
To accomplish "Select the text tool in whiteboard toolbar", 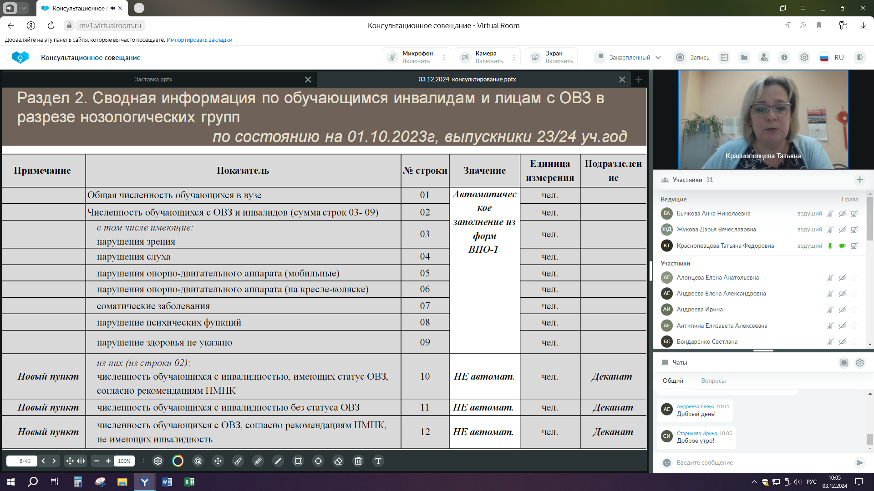I will click(378, 461).
